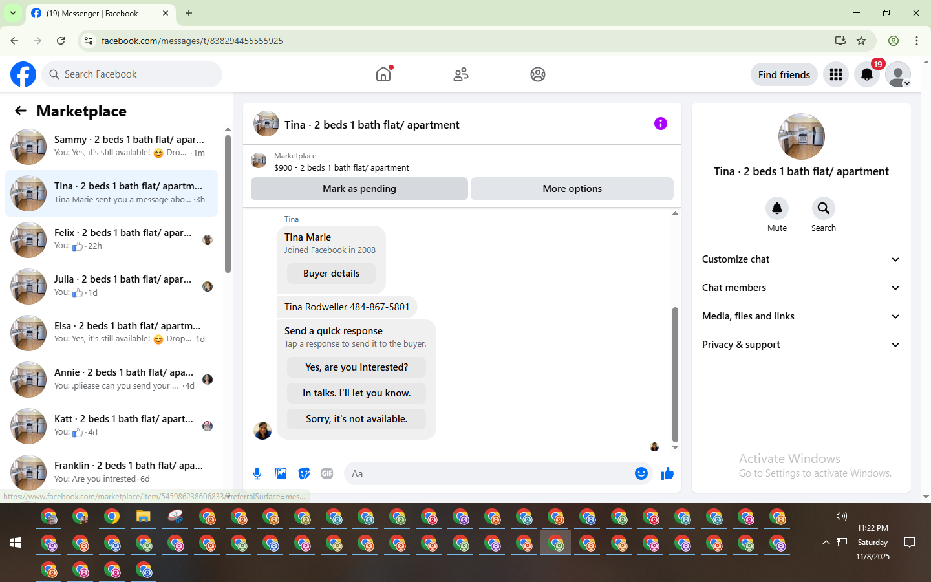Open Katt conversation in list

[111, 426]
